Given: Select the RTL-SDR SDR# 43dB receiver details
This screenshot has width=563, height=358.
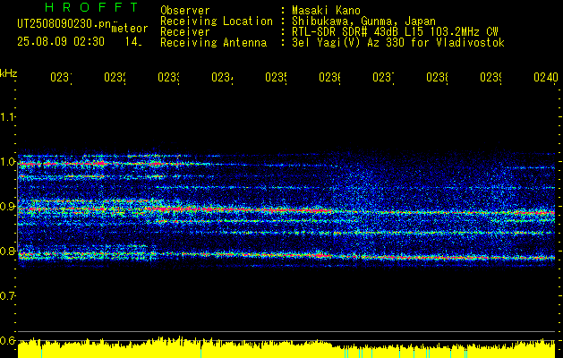Looking at the screenshot, I should (395, 32).
